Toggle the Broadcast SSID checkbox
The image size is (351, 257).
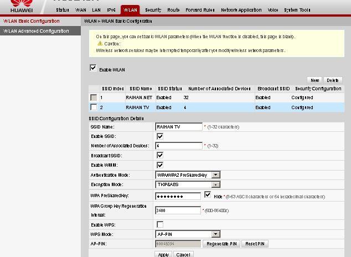pos(160,156)
